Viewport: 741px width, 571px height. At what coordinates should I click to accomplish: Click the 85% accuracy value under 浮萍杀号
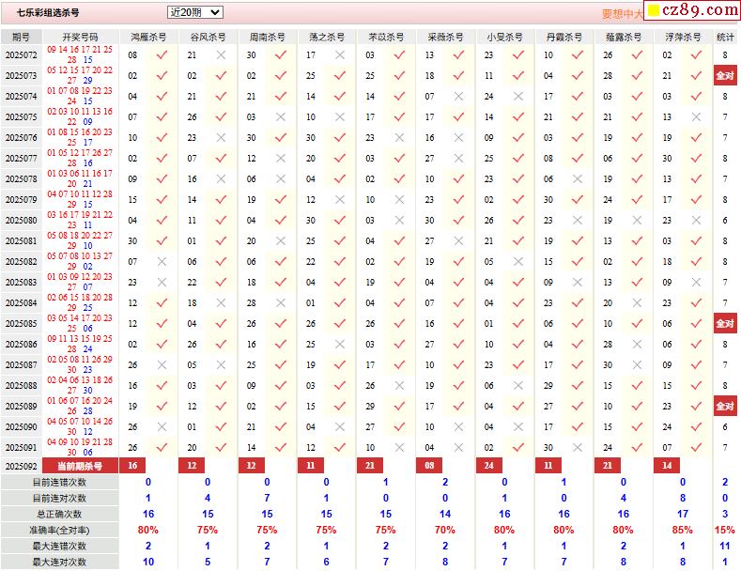point(683,530)
